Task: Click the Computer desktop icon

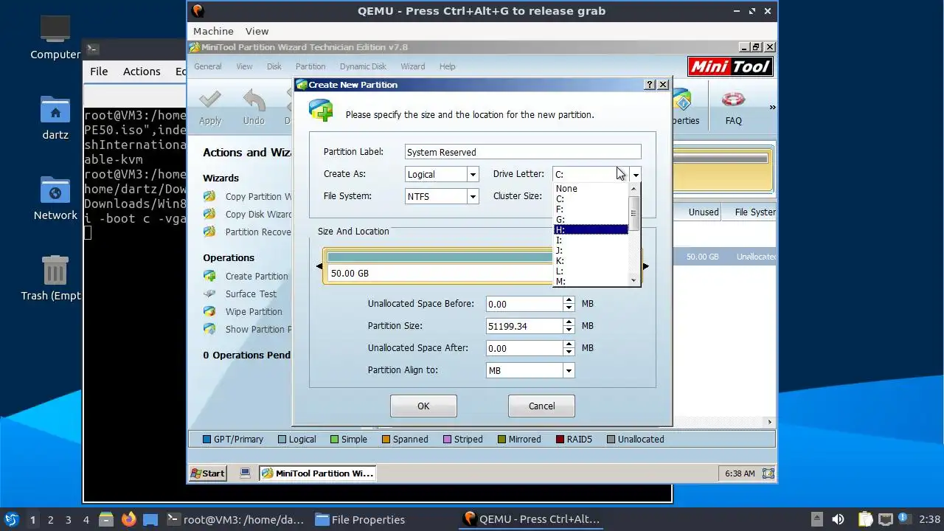Action: (55, 29)
